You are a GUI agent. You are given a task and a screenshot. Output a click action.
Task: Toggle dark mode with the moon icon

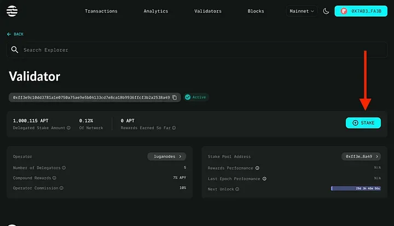[326, 11]
